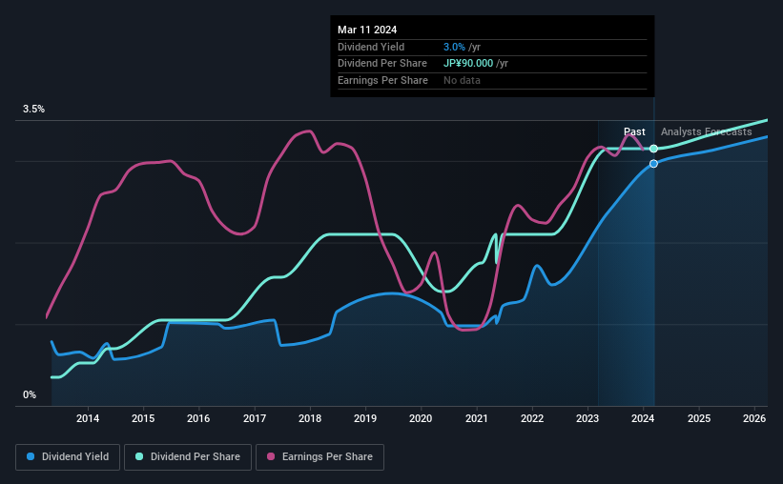783x484 pixels.
Task: Click the 2025 x-axis label
Action: pyautogui.click(x=699, y=418)
